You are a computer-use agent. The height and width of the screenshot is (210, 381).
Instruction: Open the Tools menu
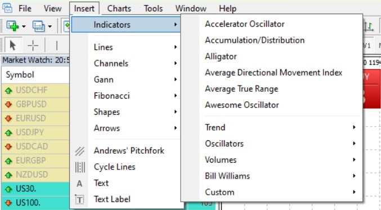click(x=153, y=8)
